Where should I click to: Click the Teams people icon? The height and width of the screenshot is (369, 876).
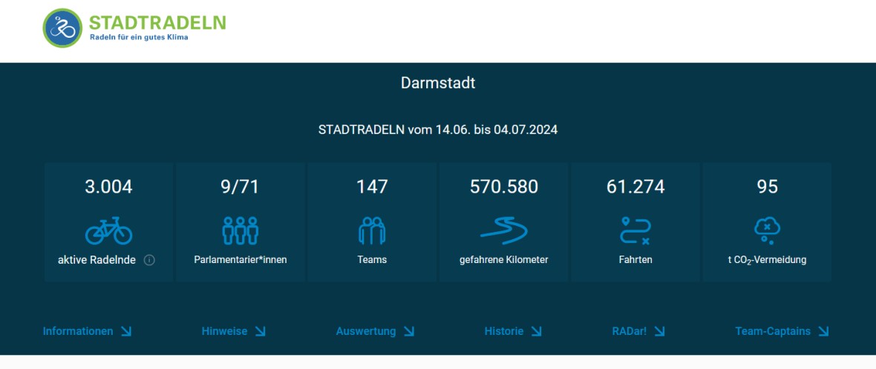(372, 230)
